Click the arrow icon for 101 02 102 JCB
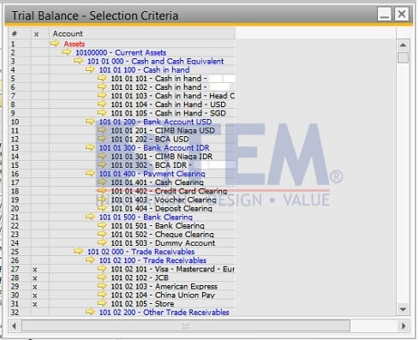This screenshot has height=340, width=419. point(102,277)
